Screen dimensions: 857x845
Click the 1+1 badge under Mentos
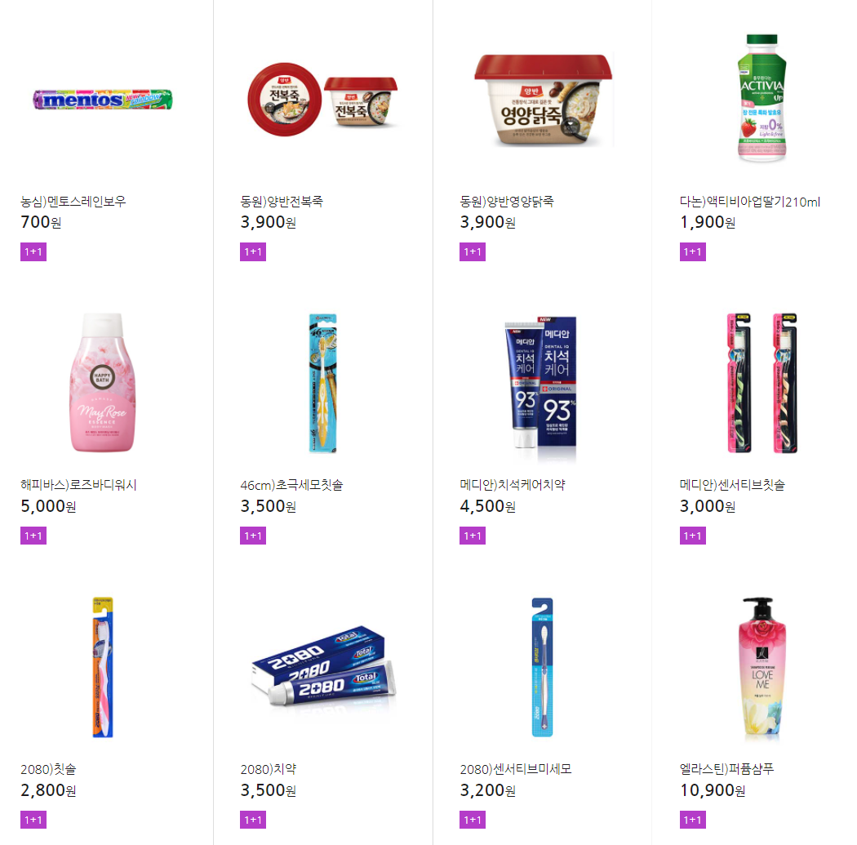pos(33,252)
